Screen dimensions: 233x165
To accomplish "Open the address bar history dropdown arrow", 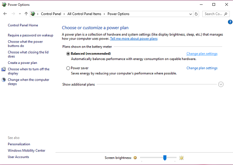I will click(x=190, y=14).
